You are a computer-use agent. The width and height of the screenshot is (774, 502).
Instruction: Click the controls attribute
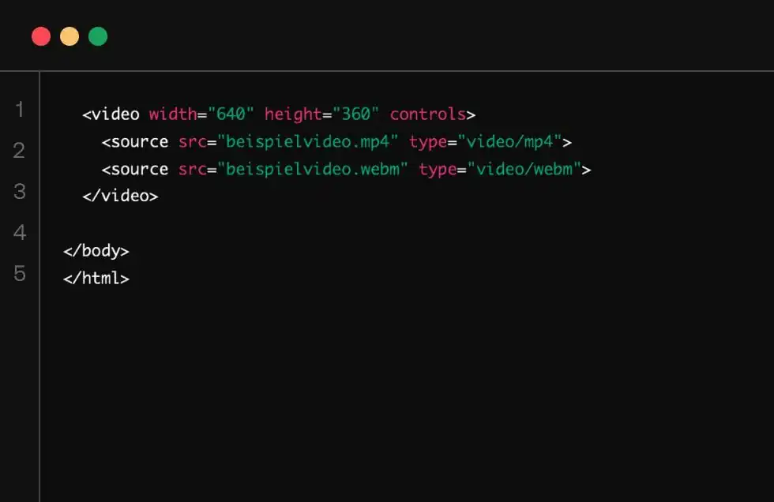[x=428, y=114]
